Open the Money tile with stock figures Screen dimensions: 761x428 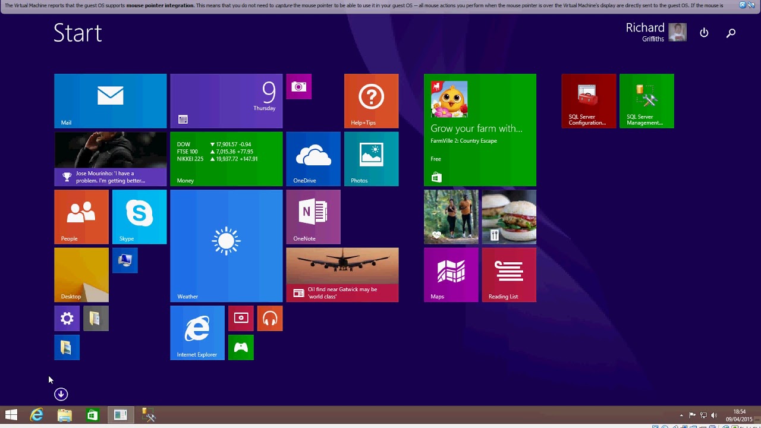pyautogui.click(x=226, y=159)
